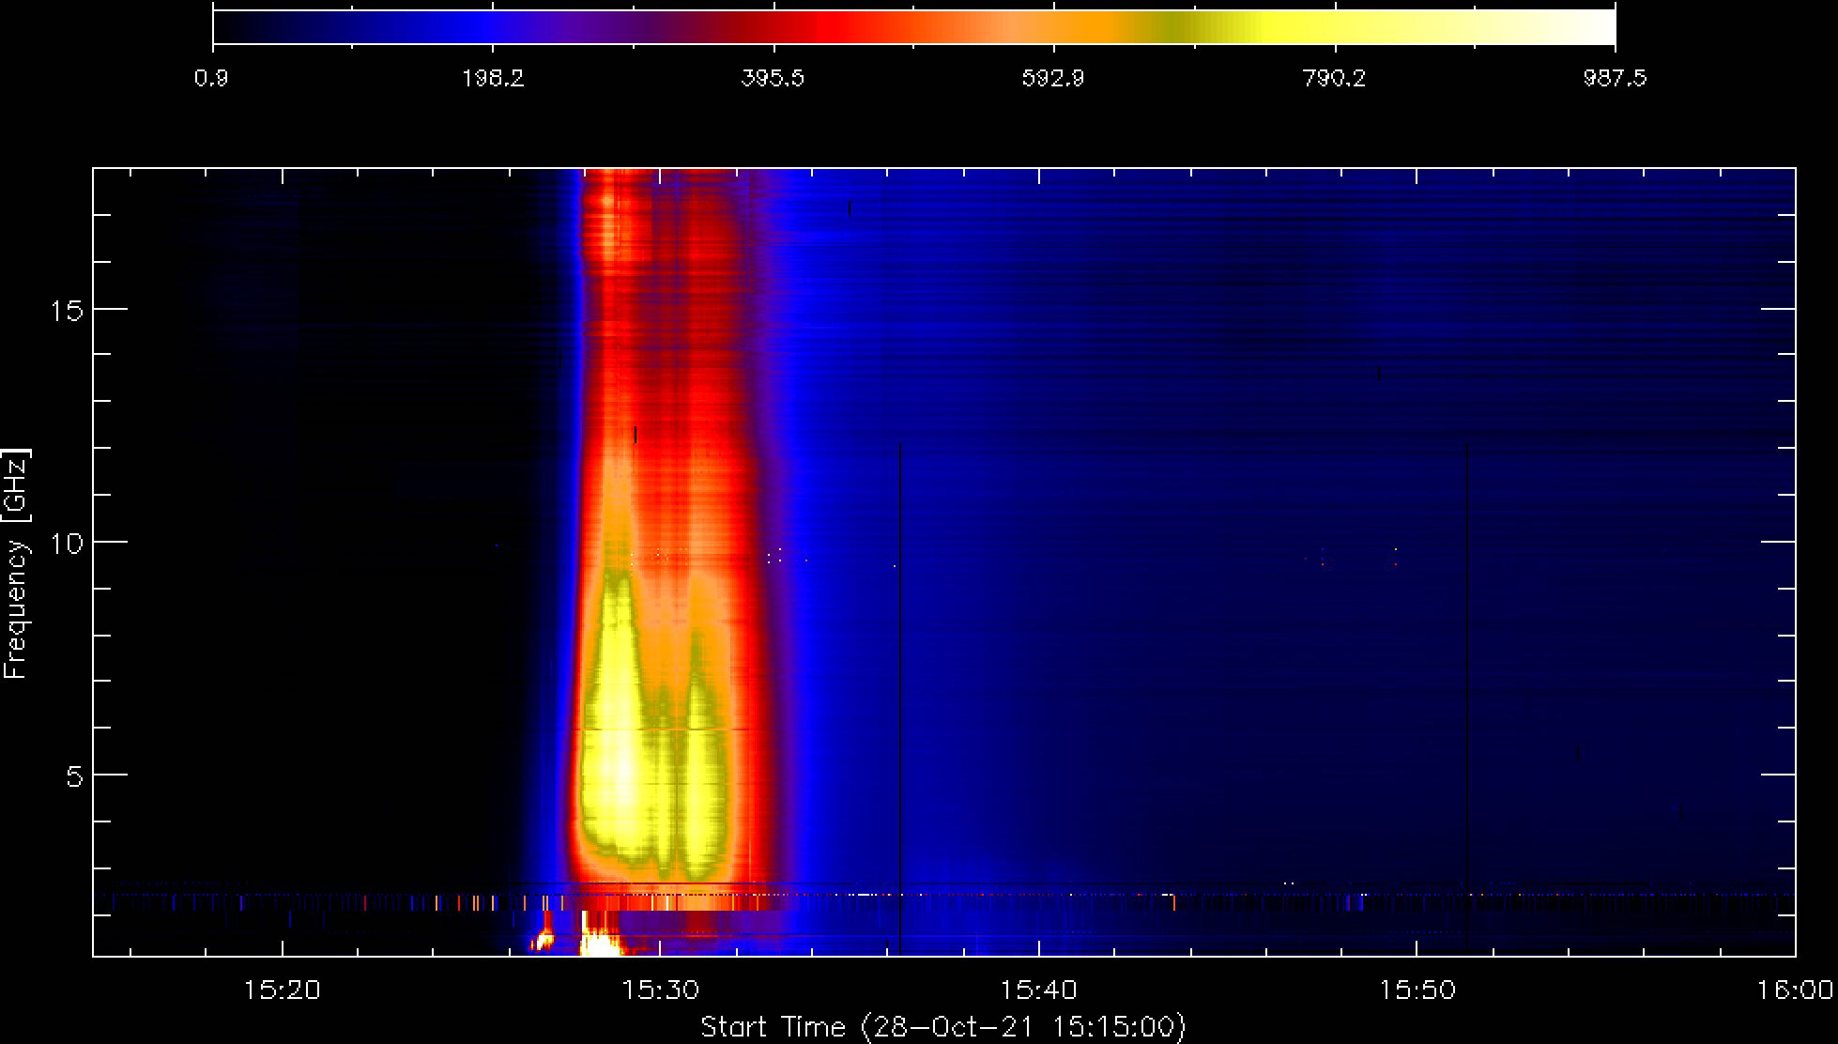The width and height of the screenshot is (1838, 1044).
Task: Click the 15:20 time axis label
Action: point(282,990)
